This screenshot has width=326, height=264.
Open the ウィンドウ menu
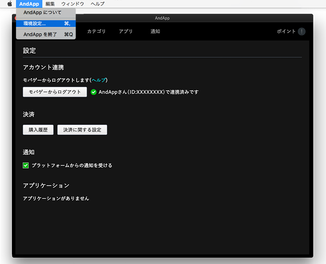(73, 4)
